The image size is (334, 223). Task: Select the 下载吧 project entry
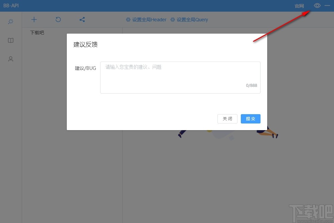tap(36, 33)
